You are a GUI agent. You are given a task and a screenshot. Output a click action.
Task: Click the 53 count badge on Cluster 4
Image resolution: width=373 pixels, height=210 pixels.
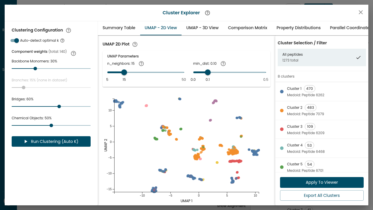pyautogui.click(x=309, y=145)
